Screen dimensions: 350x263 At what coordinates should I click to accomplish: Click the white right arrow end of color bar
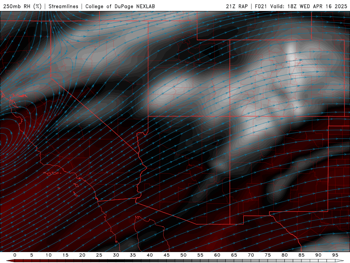340,261
